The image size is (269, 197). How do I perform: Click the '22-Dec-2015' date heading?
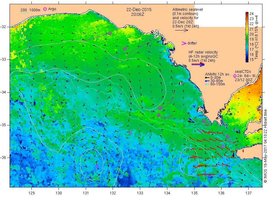tap(139, 10)
